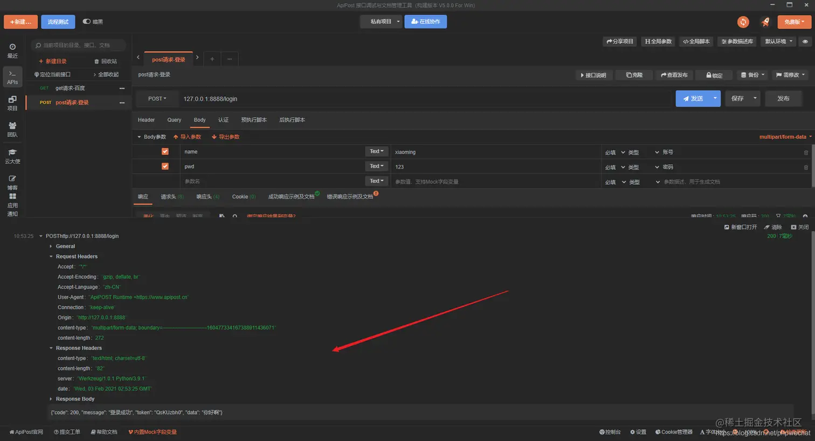Collapse the Response Headers section
Viewport: 815px width, 441px height.
pos(51,348)
